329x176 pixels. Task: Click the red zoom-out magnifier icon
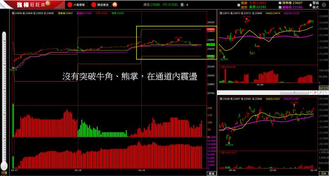click(x=315, y=92)
